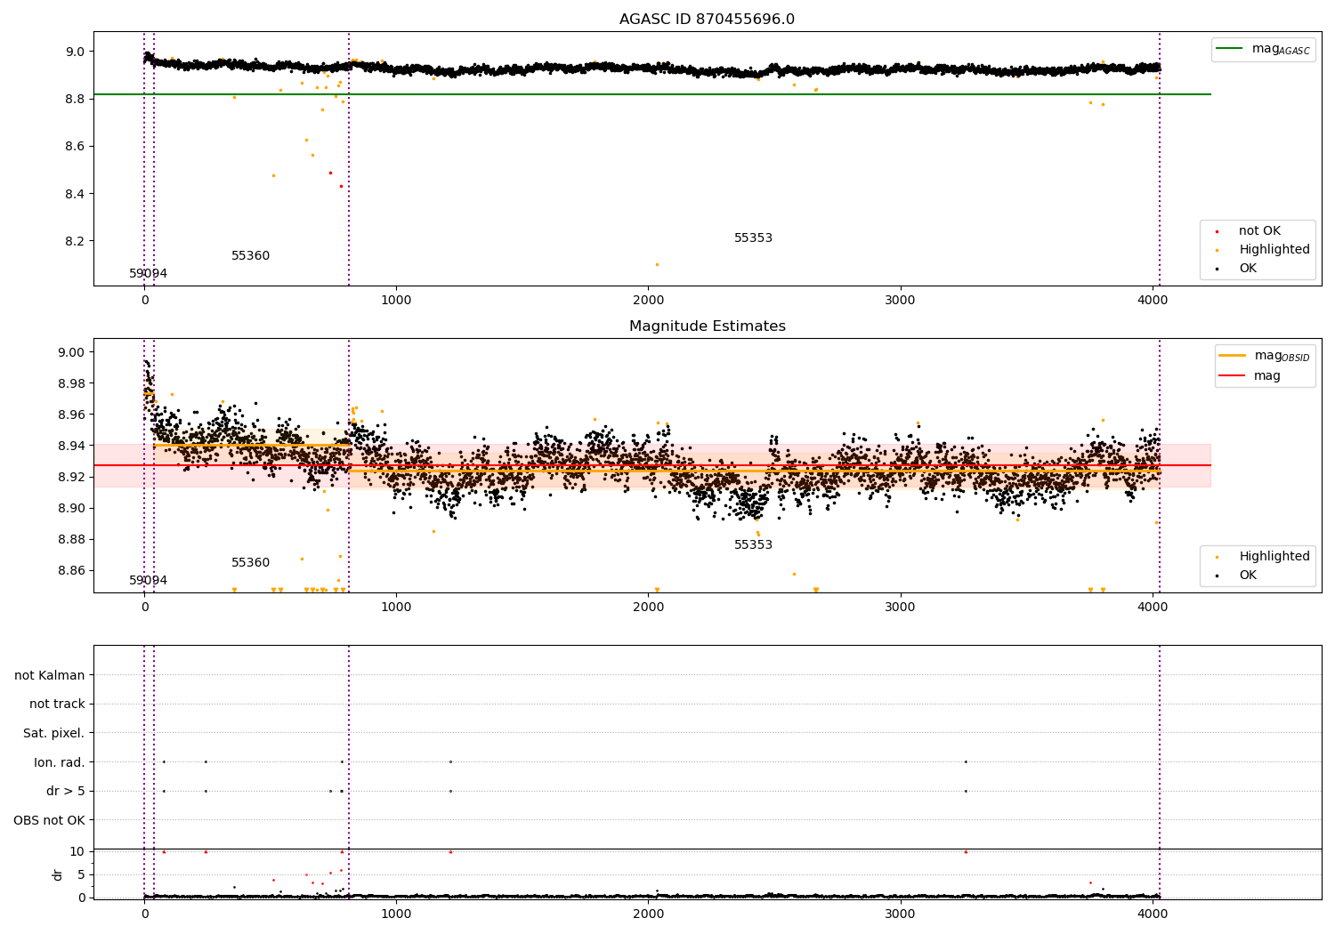The height and width of the screenshot is (934, 1335).
Task: Click x-axis tick 4000 under top plot
Action: (1153, 300)
